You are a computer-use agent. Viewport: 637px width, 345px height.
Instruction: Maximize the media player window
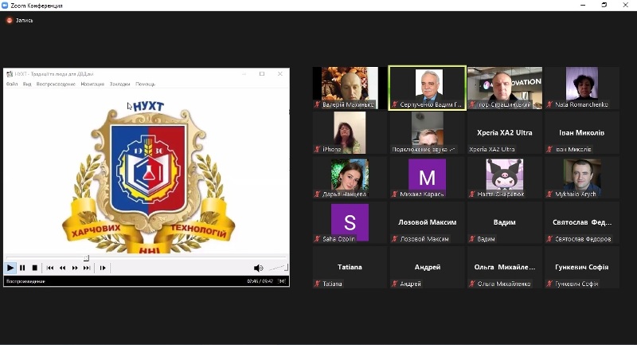click(262, 73)
